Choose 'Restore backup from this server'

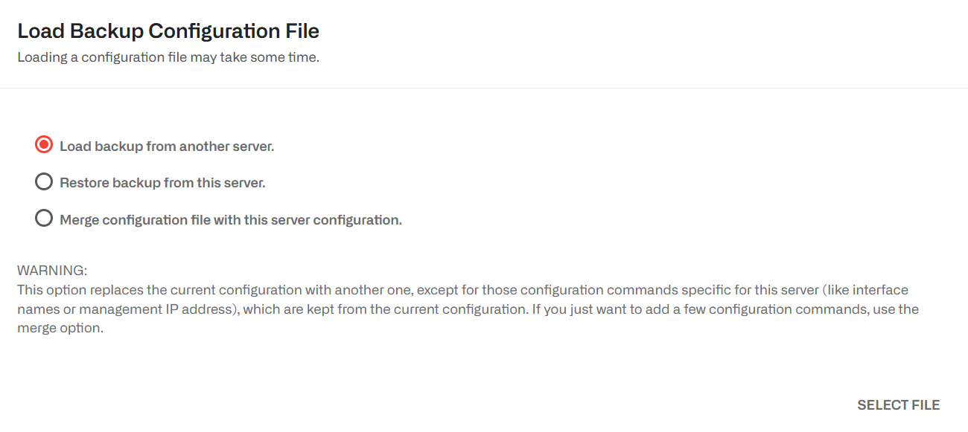43,181
